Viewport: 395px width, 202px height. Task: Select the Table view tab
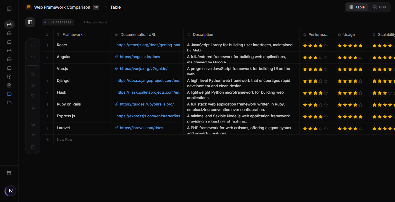(x=357, y=7)
